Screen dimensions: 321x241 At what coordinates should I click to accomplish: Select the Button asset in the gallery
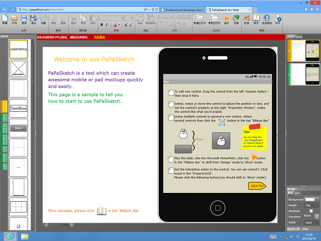18,128
